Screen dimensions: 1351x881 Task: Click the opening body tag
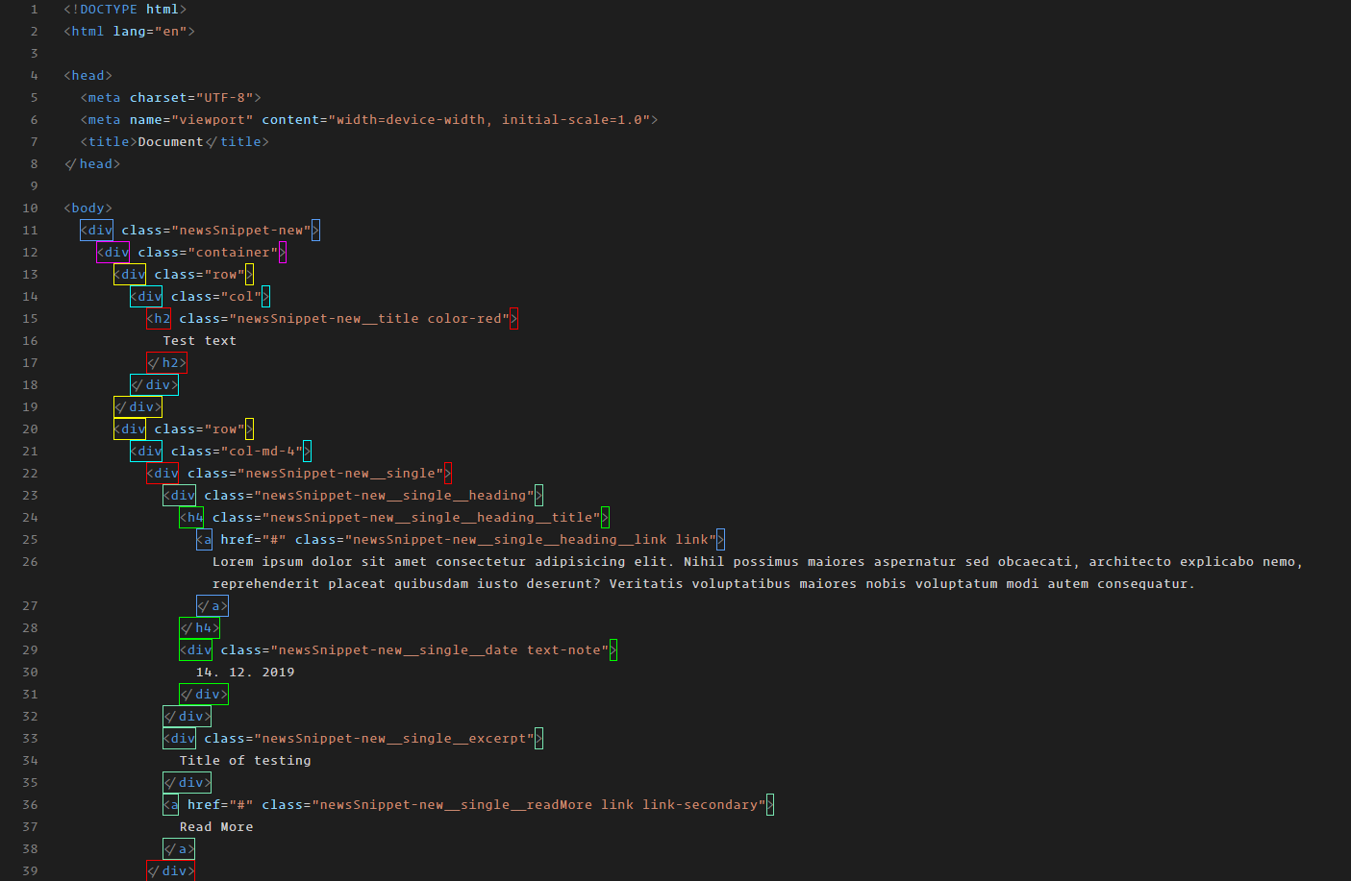point(88,208)
